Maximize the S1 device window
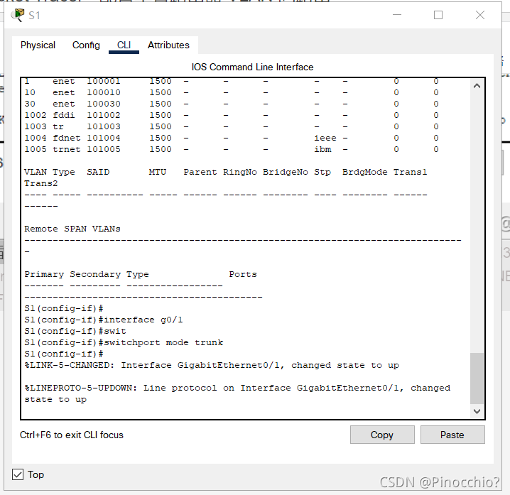This screenshot has width=510, height=495. [x=438, y=15]
